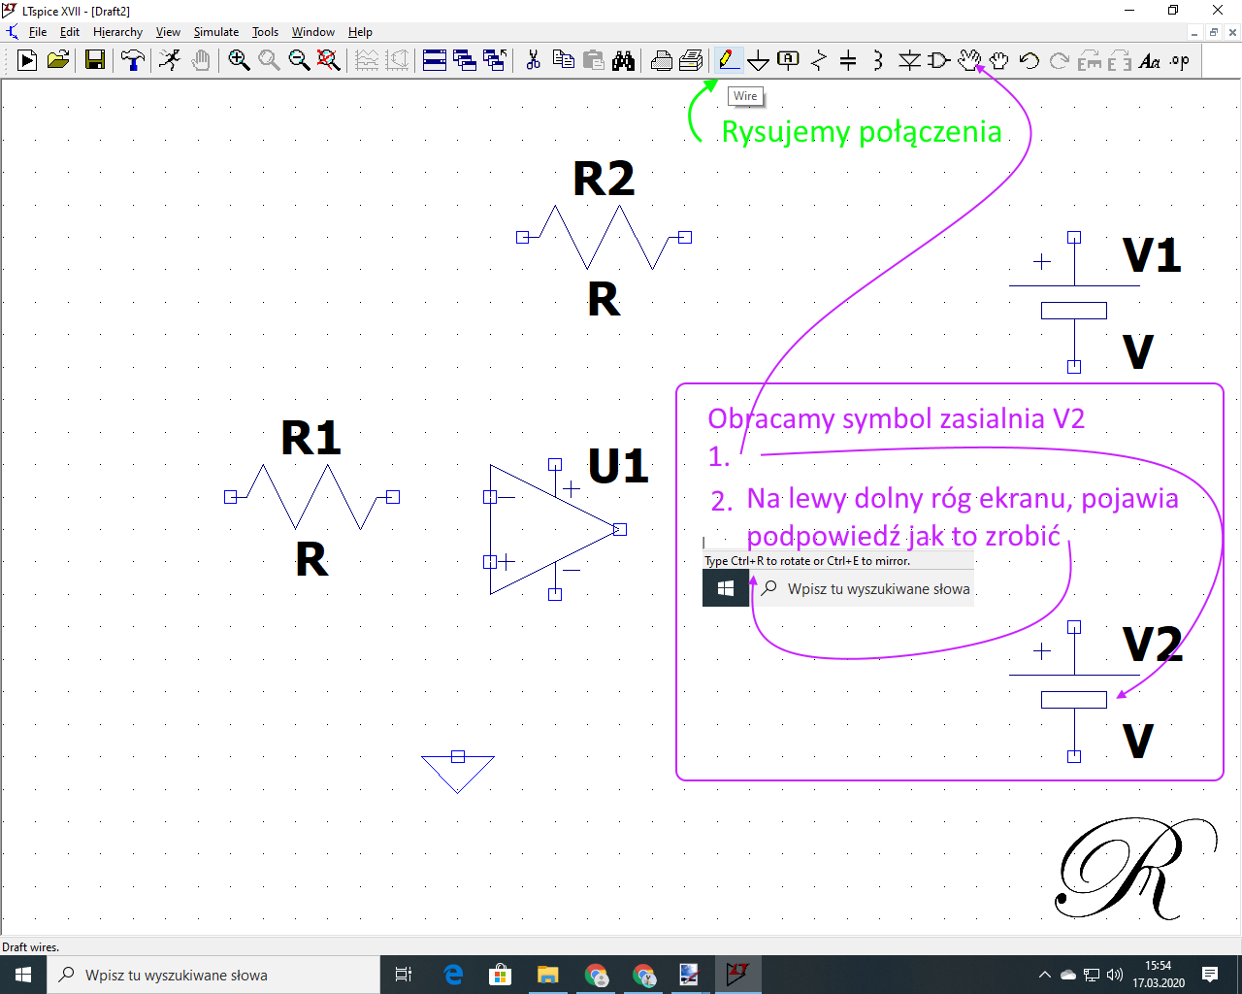The height and width of the screenshot is (994, 1242).
Task: Click the Windows Start button in taskbar
Action: (x=23, y=975)
